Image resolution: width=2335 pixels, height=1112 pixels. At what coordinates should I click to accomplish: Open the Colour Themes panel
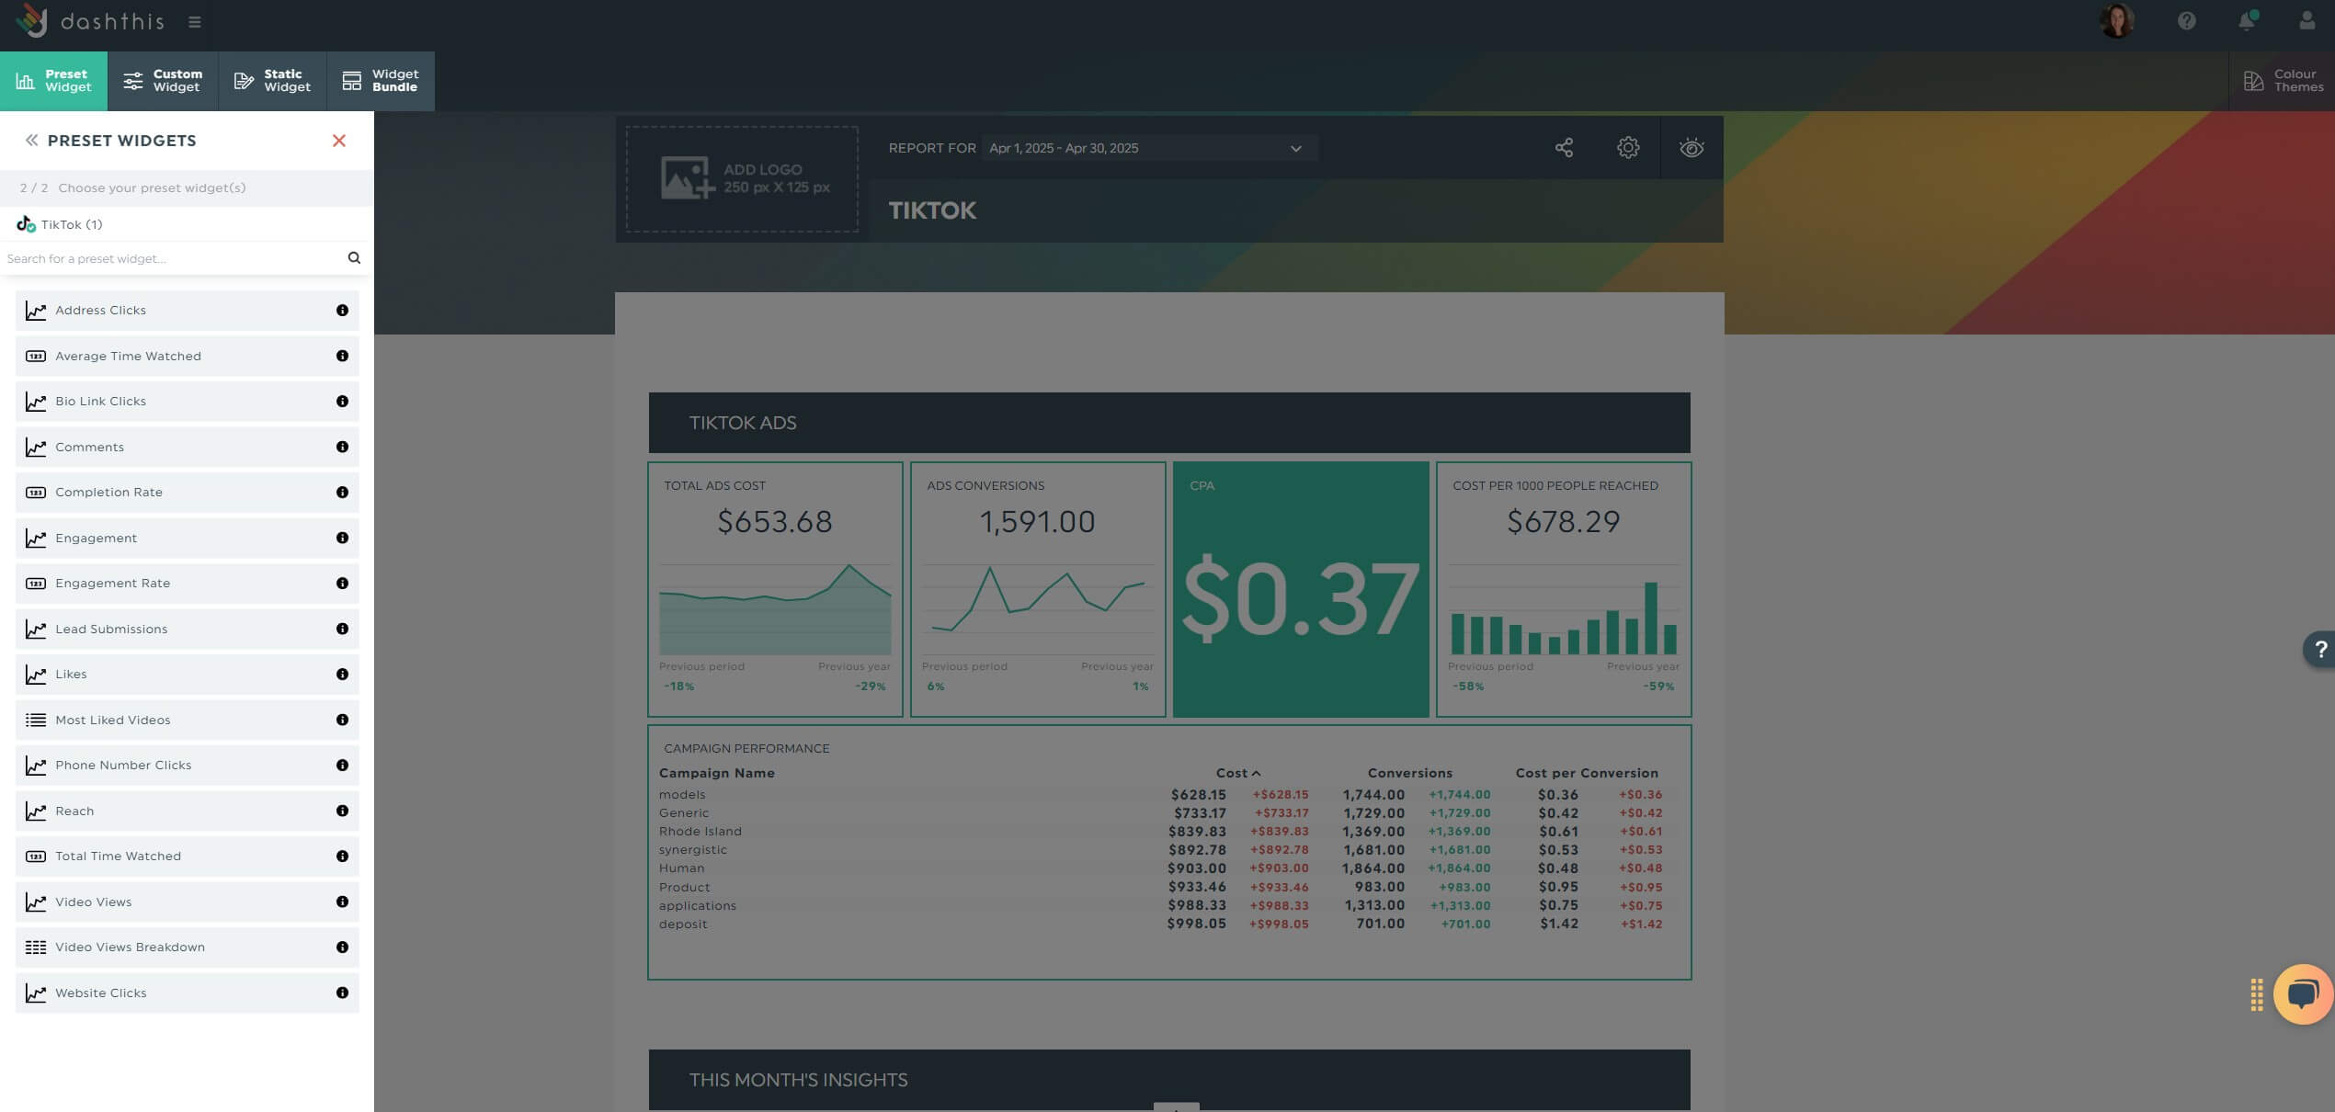(2283, 81)
